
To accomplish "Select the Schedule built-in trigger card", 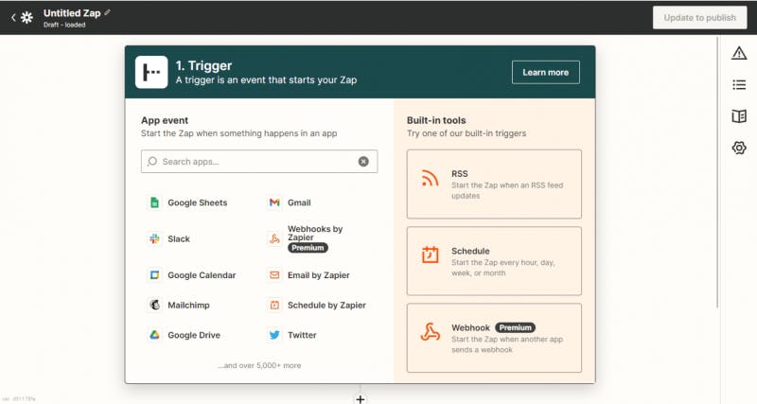I will tap(494, 261).
